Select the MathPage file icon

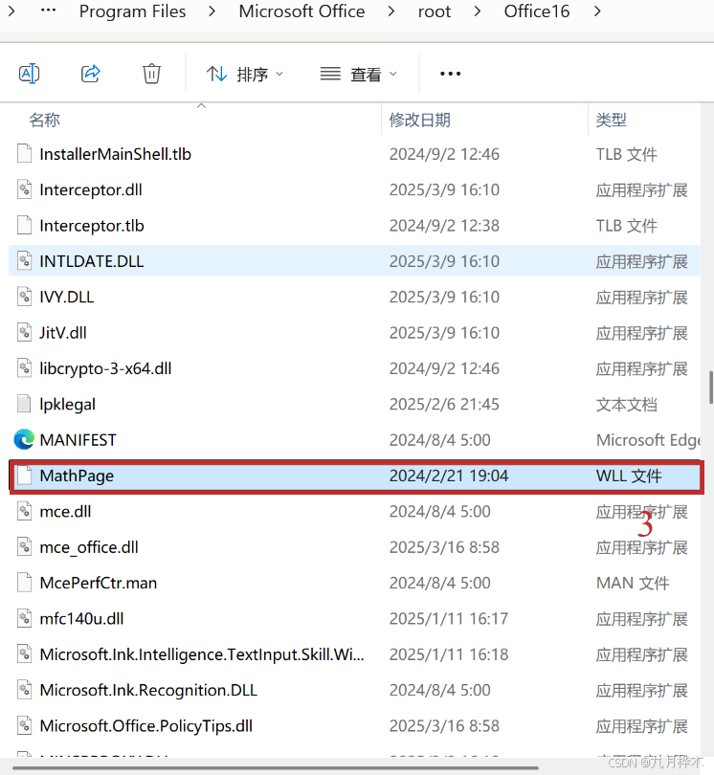pyautogui.click(x=24, y=476)
